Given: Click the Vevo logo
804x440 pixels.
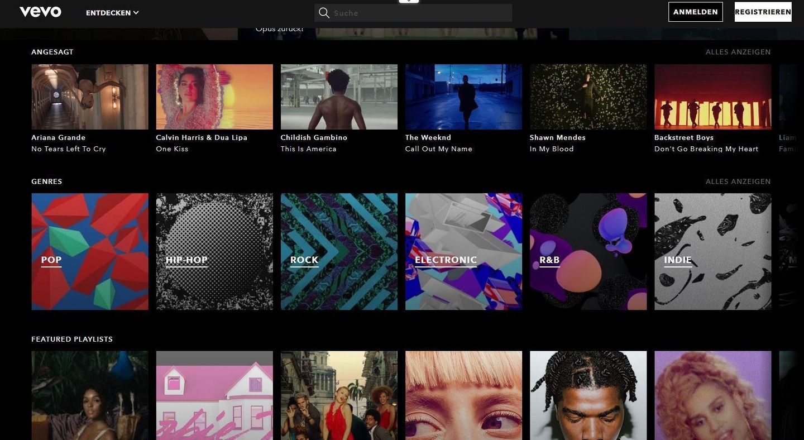Looking at the screenshot, I should click(x=40, y=12).
